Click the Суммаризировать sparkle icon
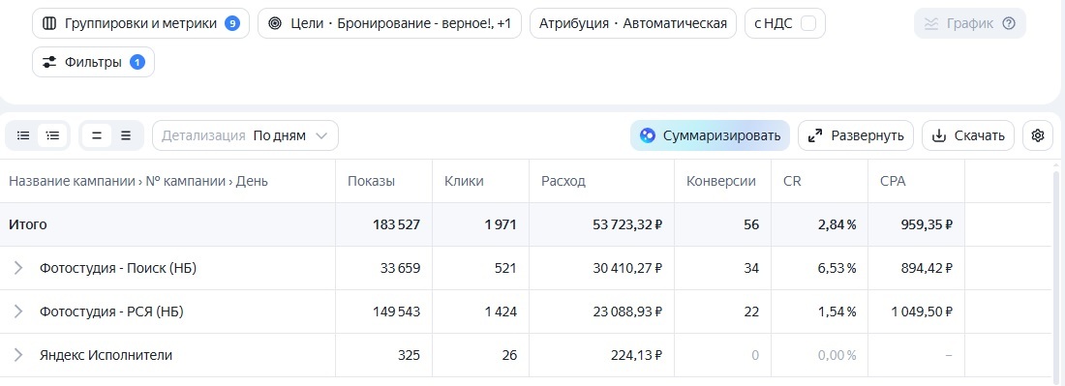Image resolution: width=1065 pixels, height=386 pixels. click(x=648, y=135)
